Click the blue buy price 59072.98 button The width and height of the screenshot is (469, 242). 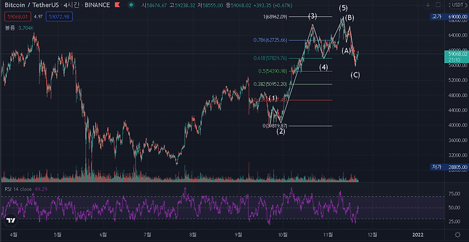(x=59, y=17)
